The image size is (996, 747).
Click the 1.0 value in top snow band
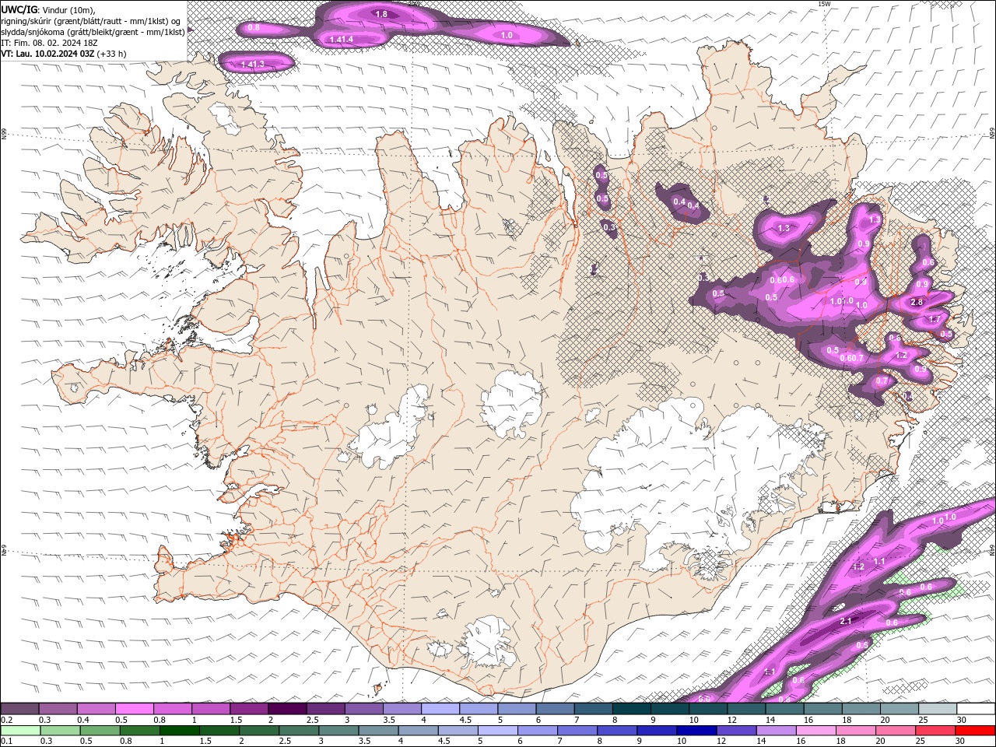(507, 36)
